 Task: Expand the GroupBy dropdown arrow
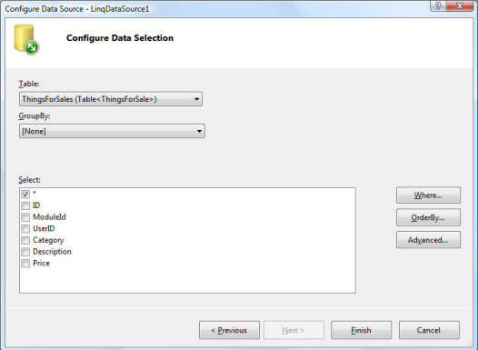pyautogui.click(x=199, y=131)
